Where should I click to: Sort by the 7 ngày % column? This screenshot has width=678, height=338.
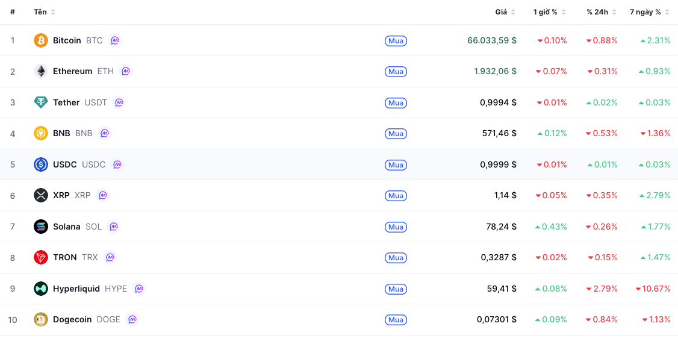click(650, 12)
